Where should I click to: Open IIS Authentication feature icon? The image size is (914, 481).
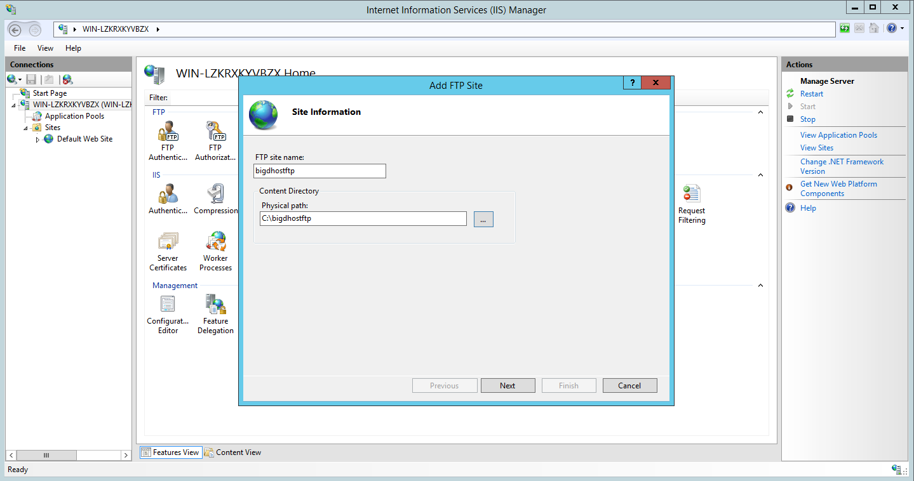coord(168,194)
